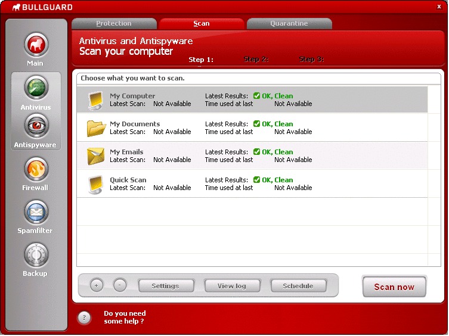The height and width of the screenshot is (336, 449).
Task: Click the View log button
Action: click(x=232, y=286)
